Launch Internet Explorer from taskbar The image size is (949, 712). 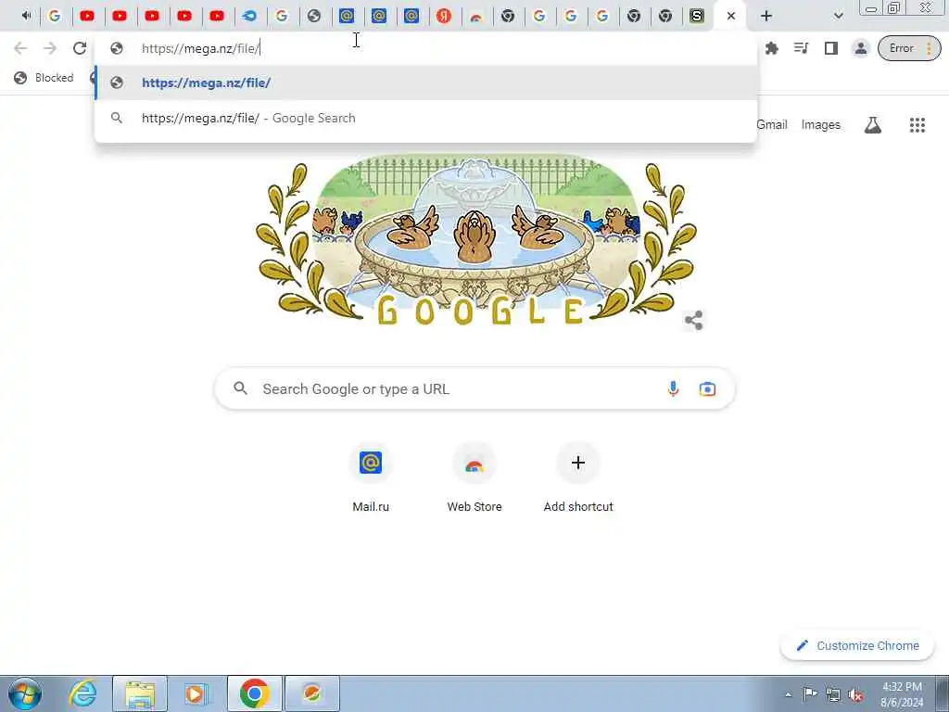pyautogui.click(x=82, y=693)
